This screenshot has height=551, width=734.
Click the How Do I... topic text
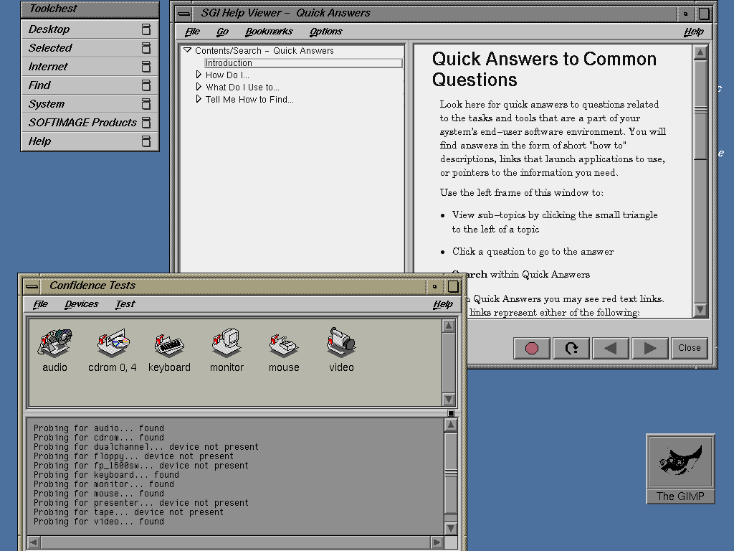tap(227, 75)
